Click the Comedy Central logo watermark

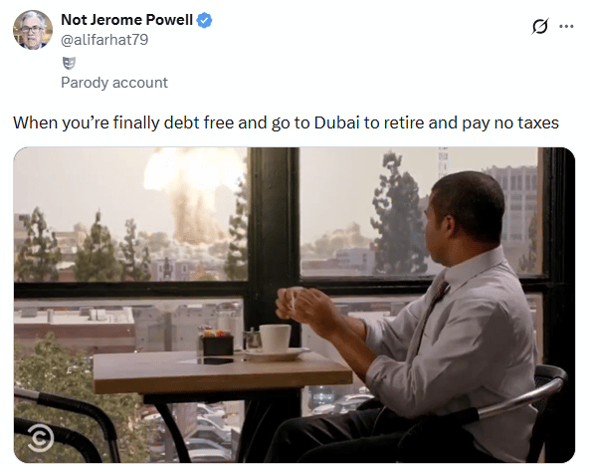[41, 438]
